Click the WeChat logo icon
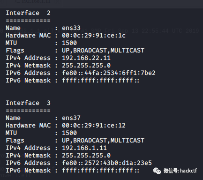 click(x=157, y=171)
